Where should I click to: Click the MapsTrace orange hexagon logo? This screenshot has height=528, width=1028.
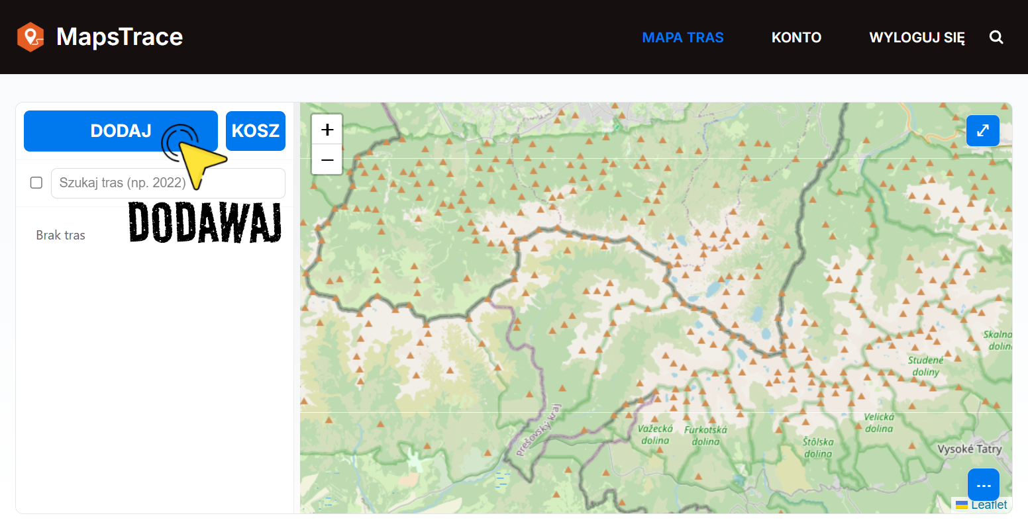pyautogui.click(x=30, y=37)
